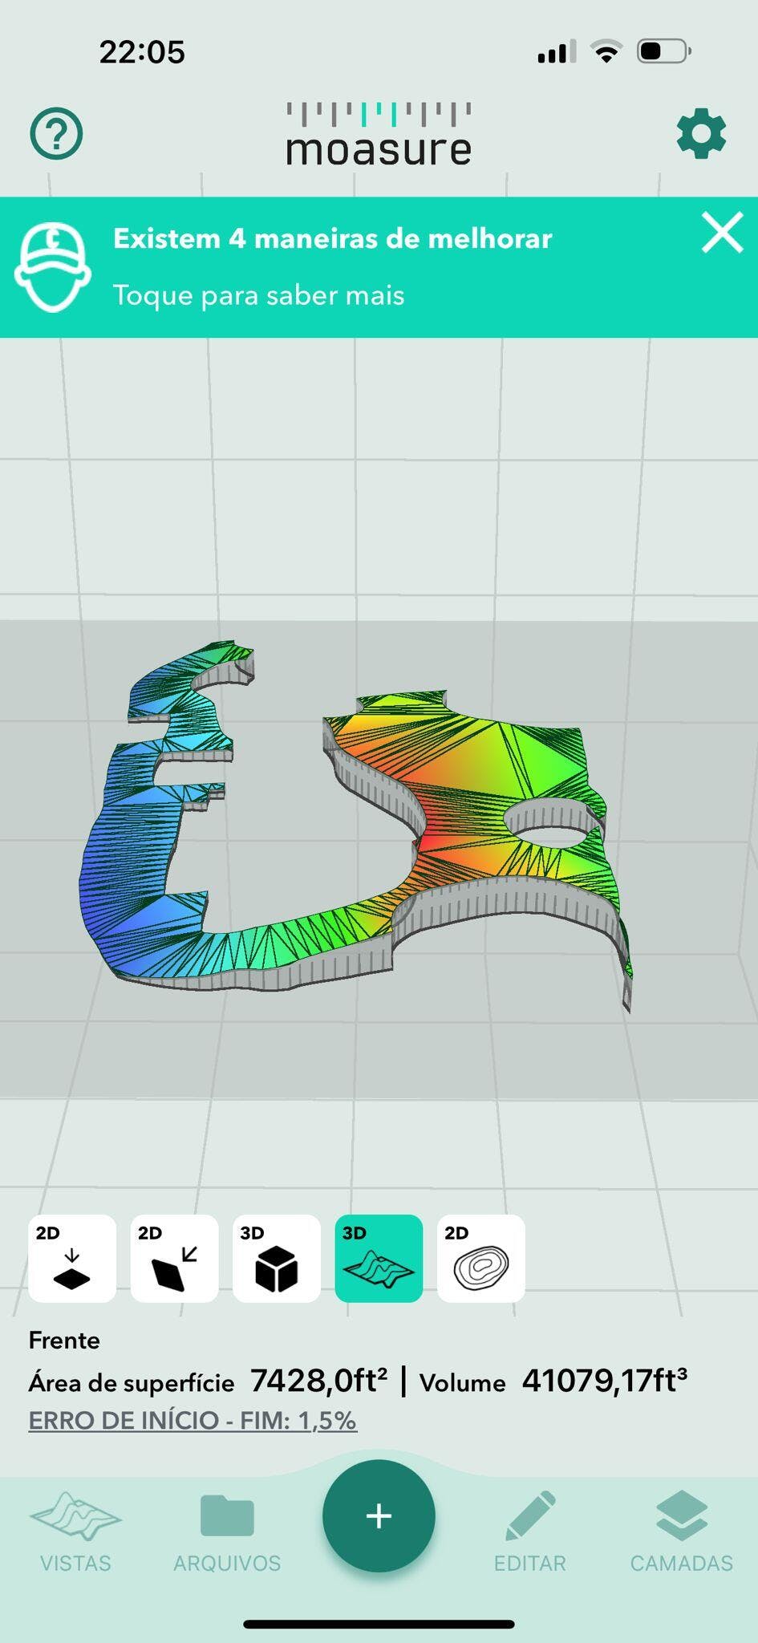The height and width of the screenshot is (1643, 758).
Task: Dismiss the improvement tips banner
Action: click(x=722, y=233)
